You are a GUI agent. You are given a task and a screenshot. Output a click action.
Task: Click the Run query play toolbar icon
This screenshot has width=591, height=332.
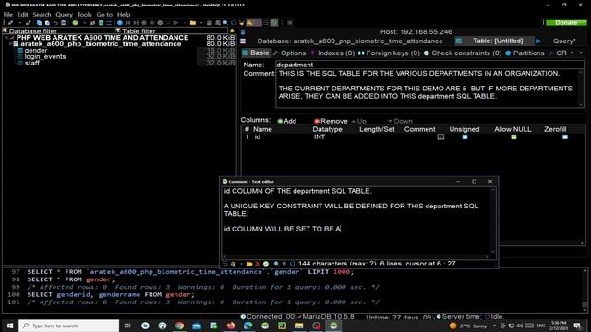coord(175,23)
